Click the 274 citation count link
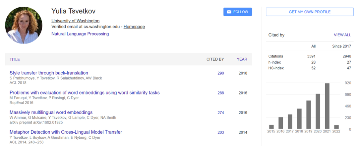Viewport: 358px width, 146px height. (x=221, y=113)
